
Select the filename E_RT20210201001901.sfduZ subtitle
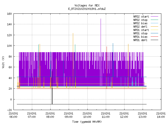point(87,9)
